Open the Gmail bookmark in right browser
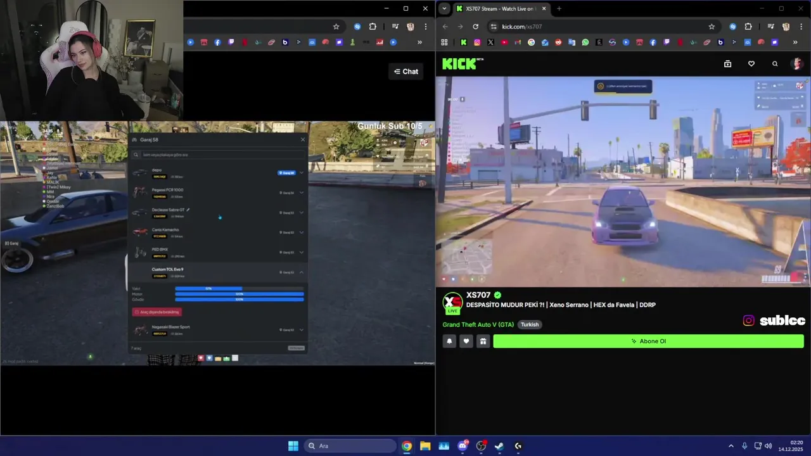This screenshot has width=811, height=456. [518, 42]
